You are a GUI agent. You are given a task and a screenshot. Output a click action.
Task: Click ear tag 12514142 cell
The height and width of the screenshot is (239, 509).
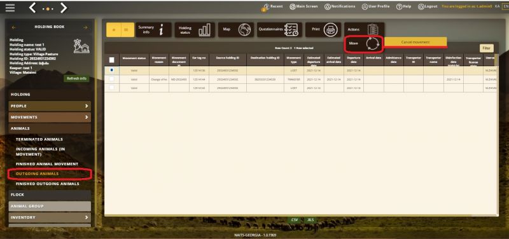point(199,88)
